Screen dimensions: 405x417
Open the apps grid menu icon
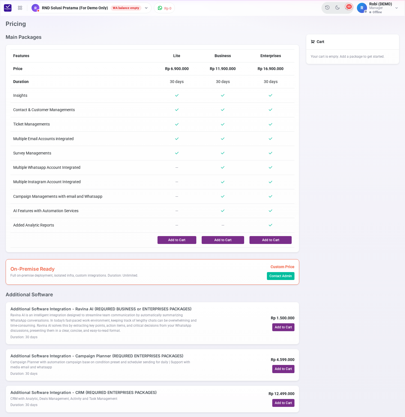click(x=20, y=8)
